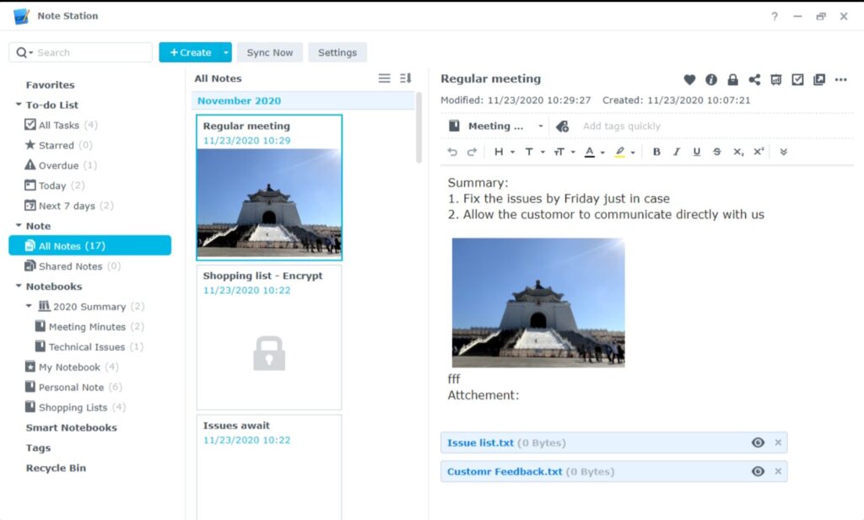864x520 pixels.
Task: Click the Sync Now button
Action: tap(270, 52)
